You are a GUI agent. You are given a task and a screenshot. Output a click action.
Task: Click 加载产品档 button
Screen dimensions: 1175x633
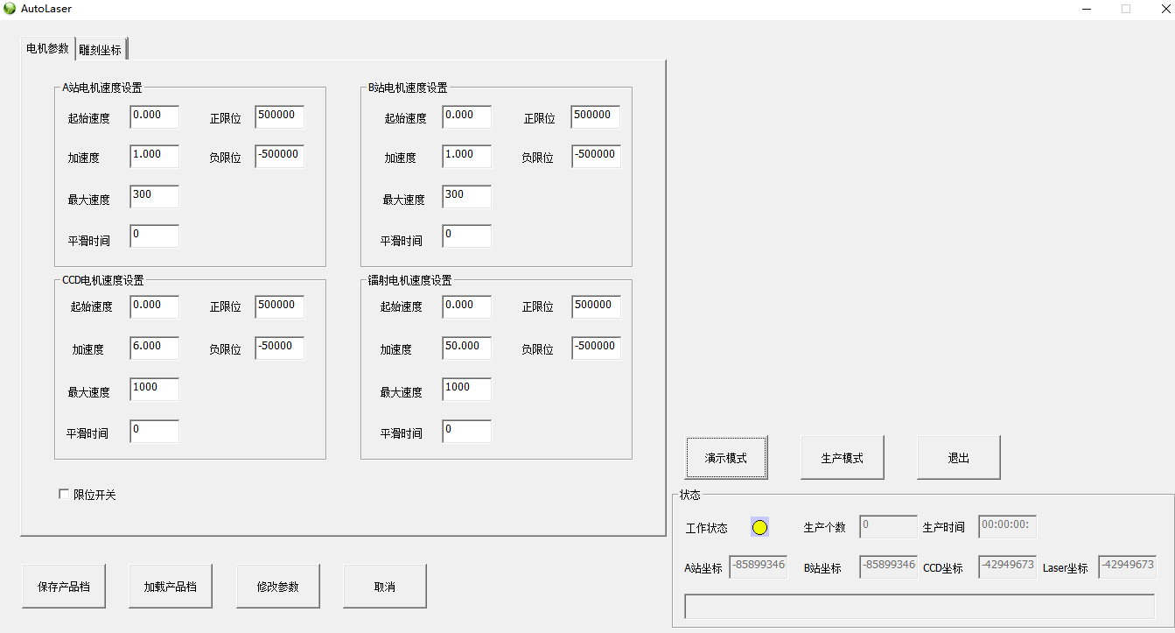click(x=171, y=587)
